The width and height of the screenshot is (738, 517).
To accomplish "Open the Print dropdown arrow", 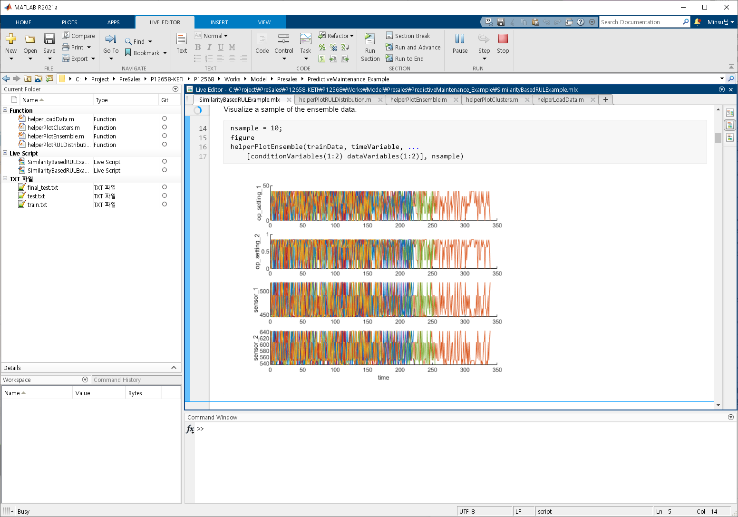I will [89, 48].
